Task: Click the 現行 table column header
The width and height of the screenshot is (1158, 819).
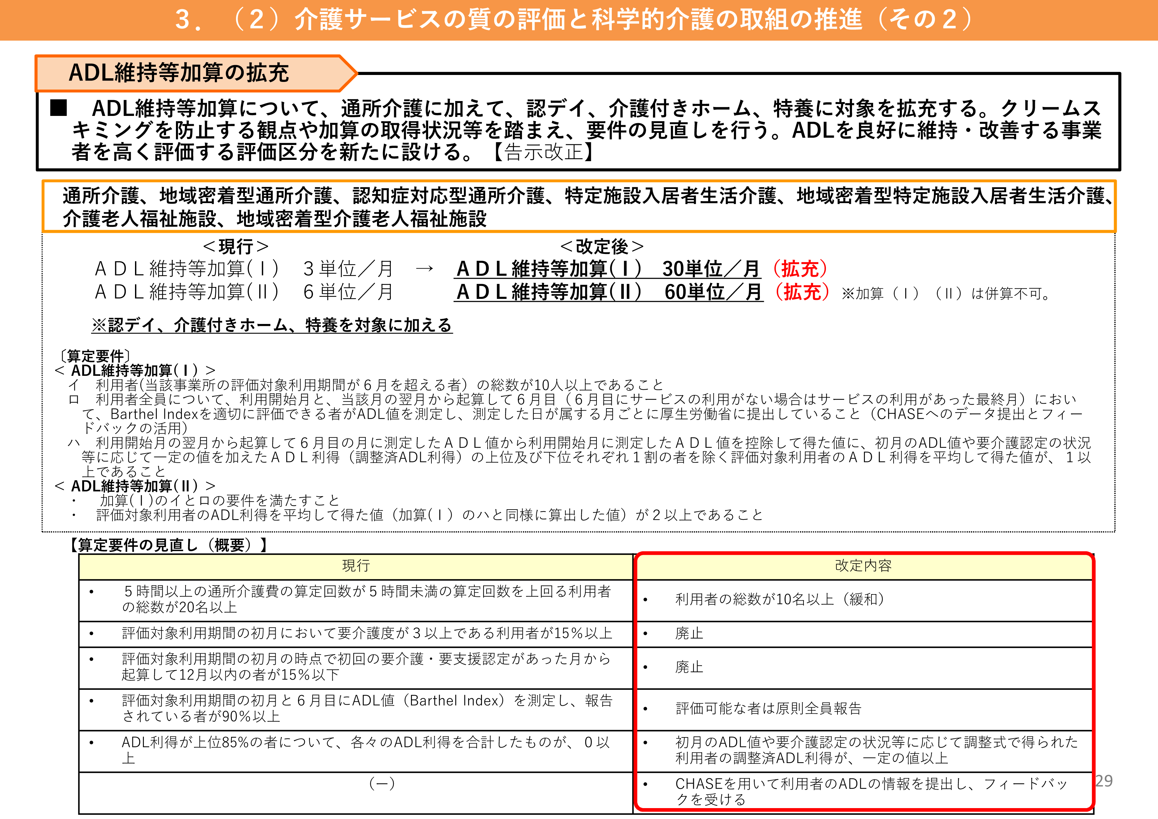Action: tap(356, 566)
